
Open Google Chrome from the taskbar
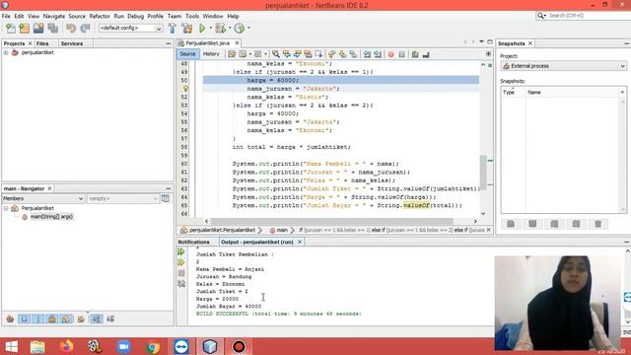coord(153,346)
